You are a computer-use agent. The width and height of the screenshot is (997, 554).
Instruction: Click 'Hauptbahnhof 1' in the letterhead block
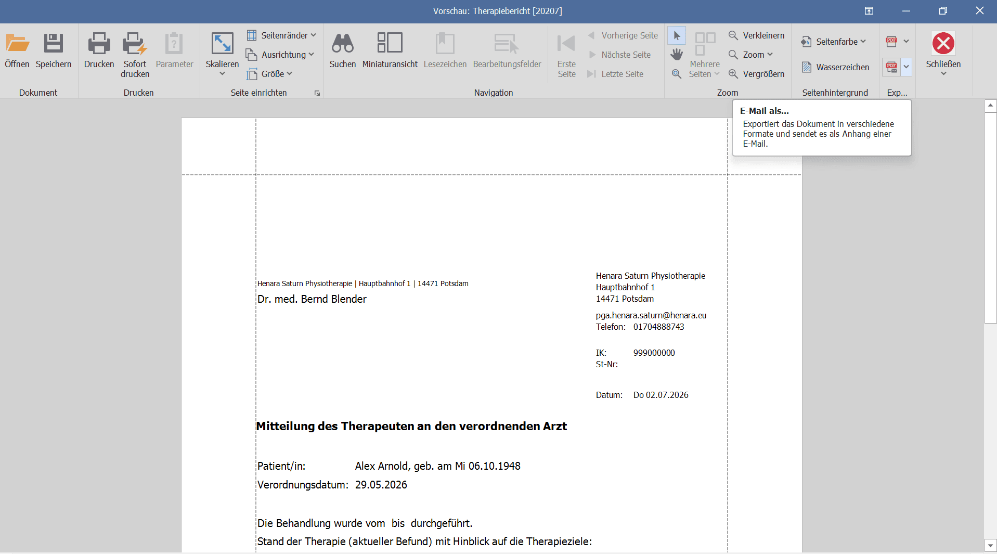pos(626,287)
